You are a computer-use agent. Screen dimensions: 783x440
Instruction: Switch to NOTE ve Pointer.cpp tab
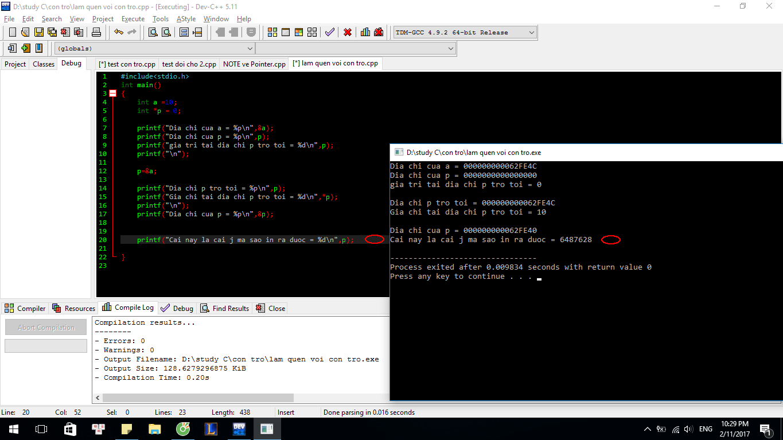[x=254, y=64]
